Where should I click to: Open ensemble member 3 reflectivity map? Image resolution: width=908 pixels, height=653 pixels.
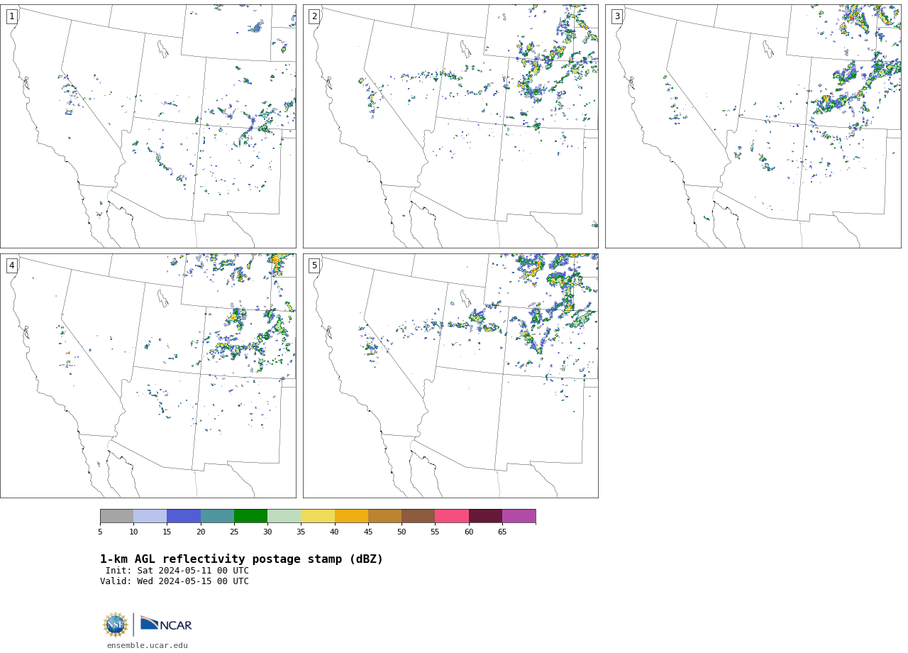coord(753,126)
